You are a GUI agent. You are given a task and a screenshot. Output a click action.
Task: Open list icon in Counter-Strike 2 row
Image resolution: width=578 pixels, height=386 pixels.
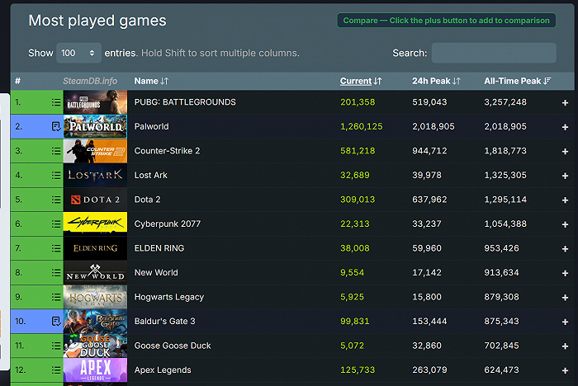click(x=56, y=151)
